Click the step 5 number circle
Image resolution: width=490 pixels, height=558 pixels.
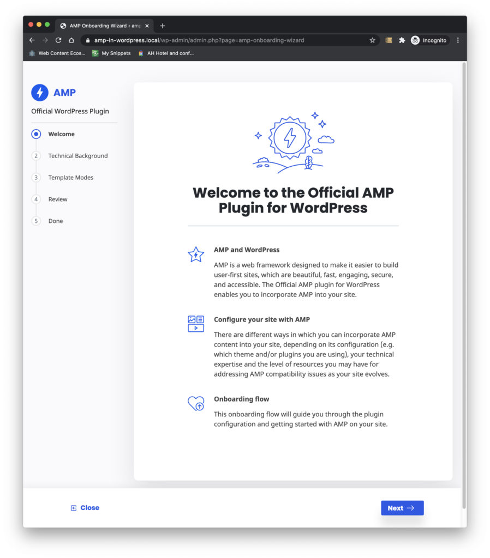tap(36, 221)
